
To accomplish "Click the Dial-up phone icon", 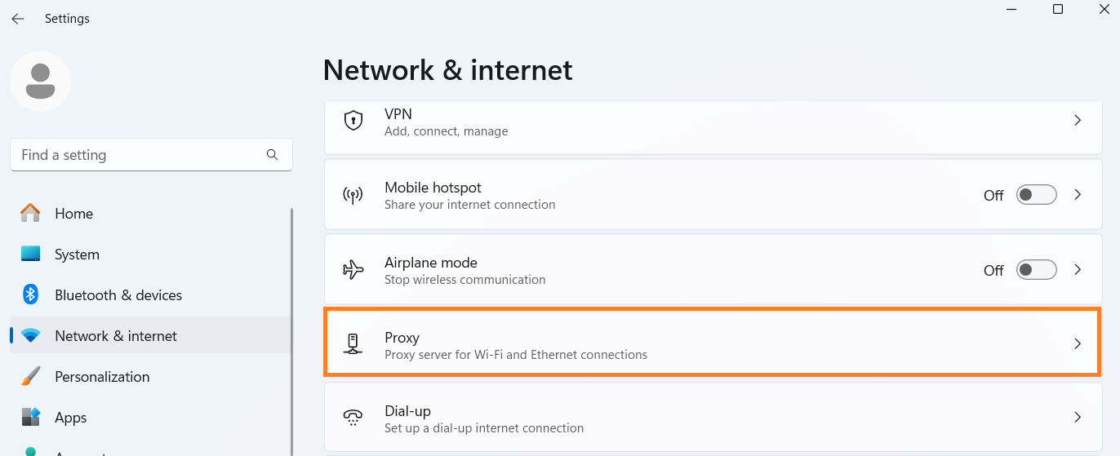I will (353, 418).
